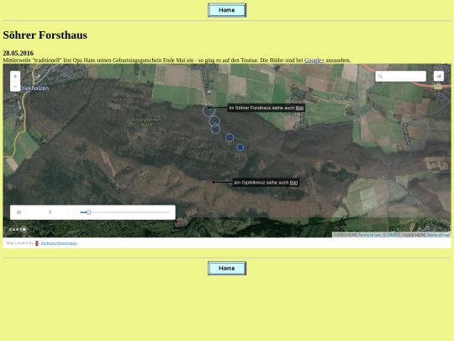Open the Google+ pictures link

pyautogui.click(x=314, y=61)
